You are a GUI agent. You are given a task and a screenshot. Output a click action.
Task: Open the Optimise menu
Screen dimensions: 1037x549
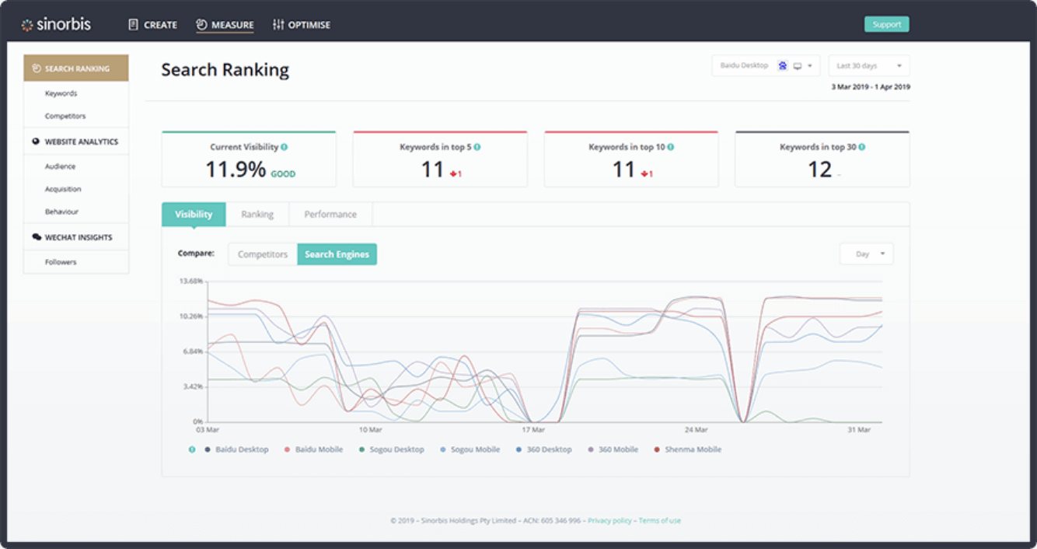tap(302, 25)
